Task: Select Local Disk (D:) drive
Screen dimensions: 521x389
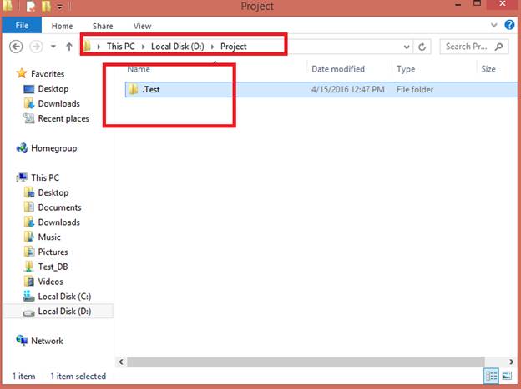Action: (64, 312)
